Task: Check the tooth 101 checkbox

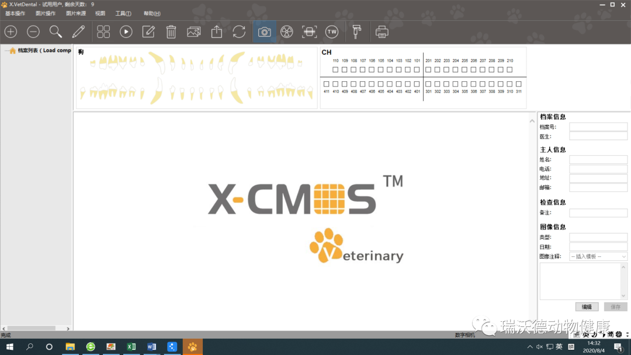Action: pos(417,69)
